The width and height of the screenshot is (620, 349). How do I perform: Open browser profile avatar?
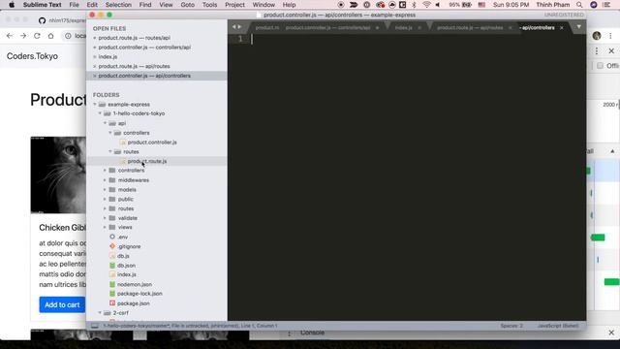coord(597,36)
